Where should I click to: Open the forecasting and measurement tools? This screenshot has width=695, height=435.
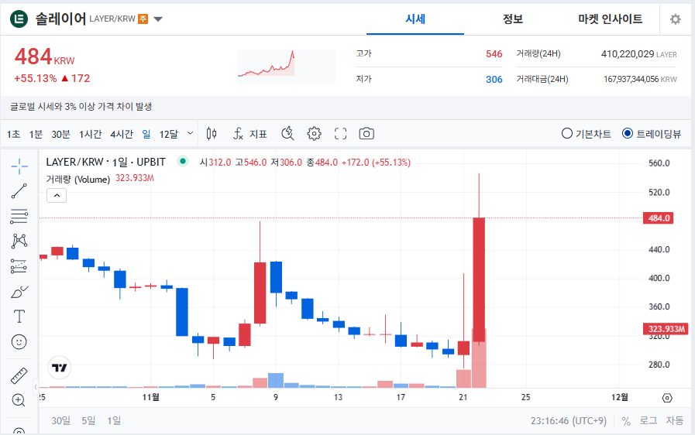(x=19, y=265)
